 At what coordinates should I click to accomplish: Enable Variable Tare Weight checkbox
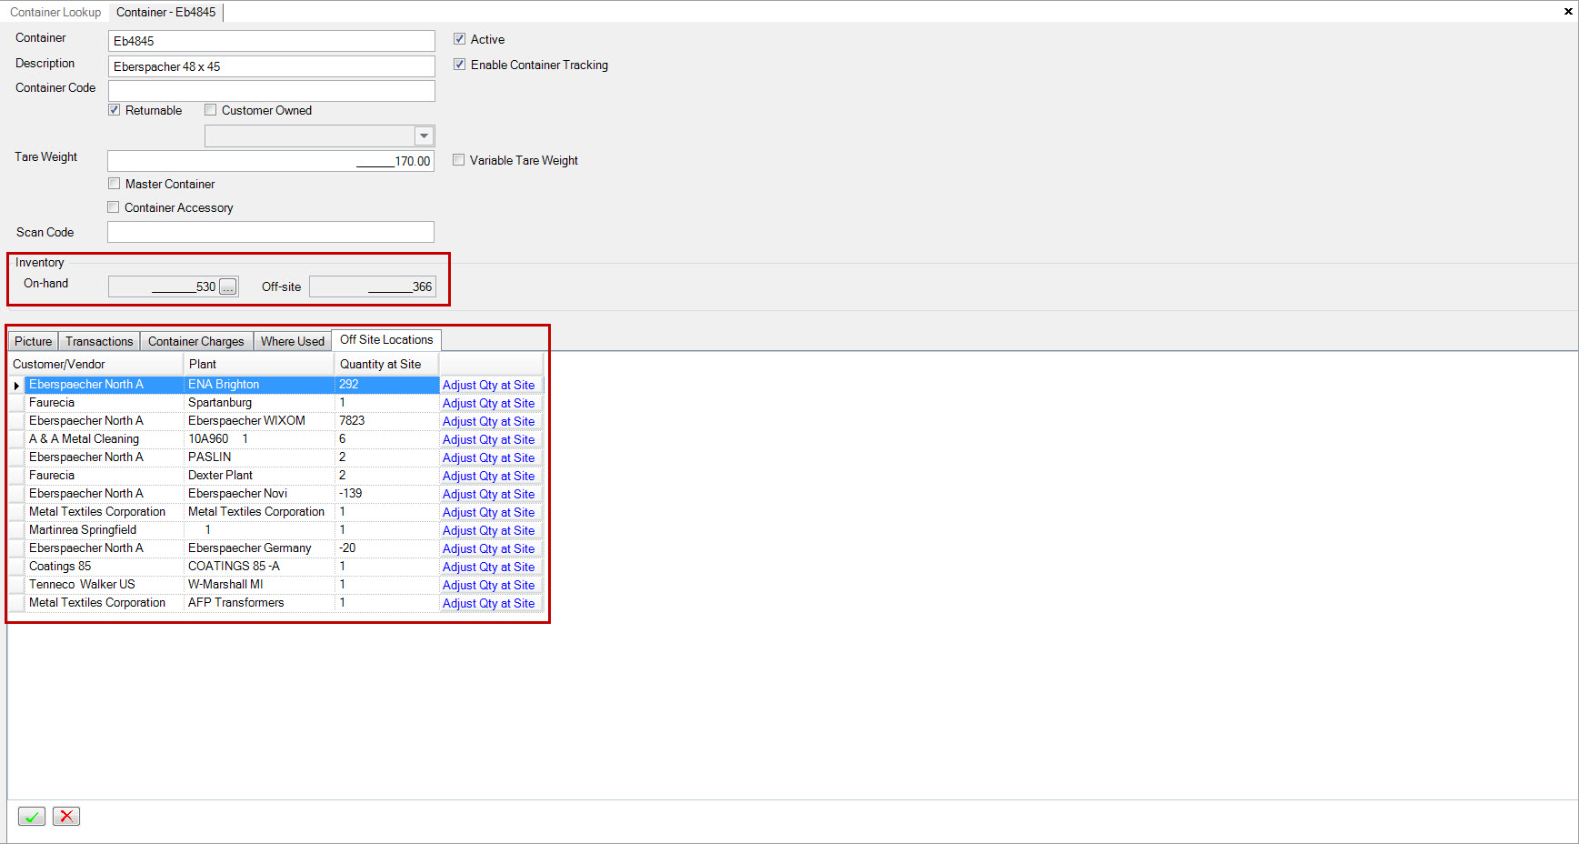459,160
